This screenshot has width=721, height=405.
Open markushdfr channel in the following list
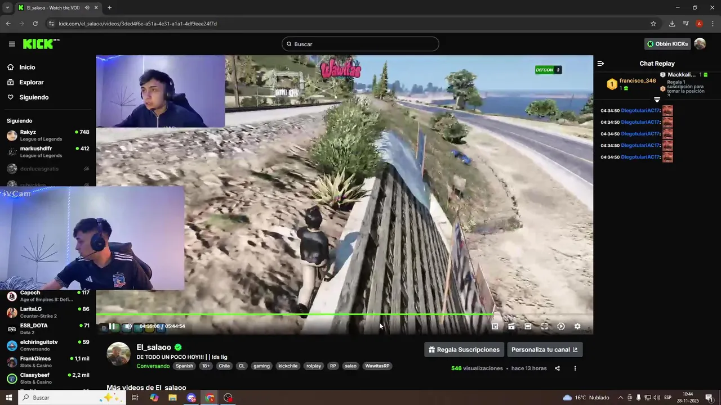pos(48,152)
